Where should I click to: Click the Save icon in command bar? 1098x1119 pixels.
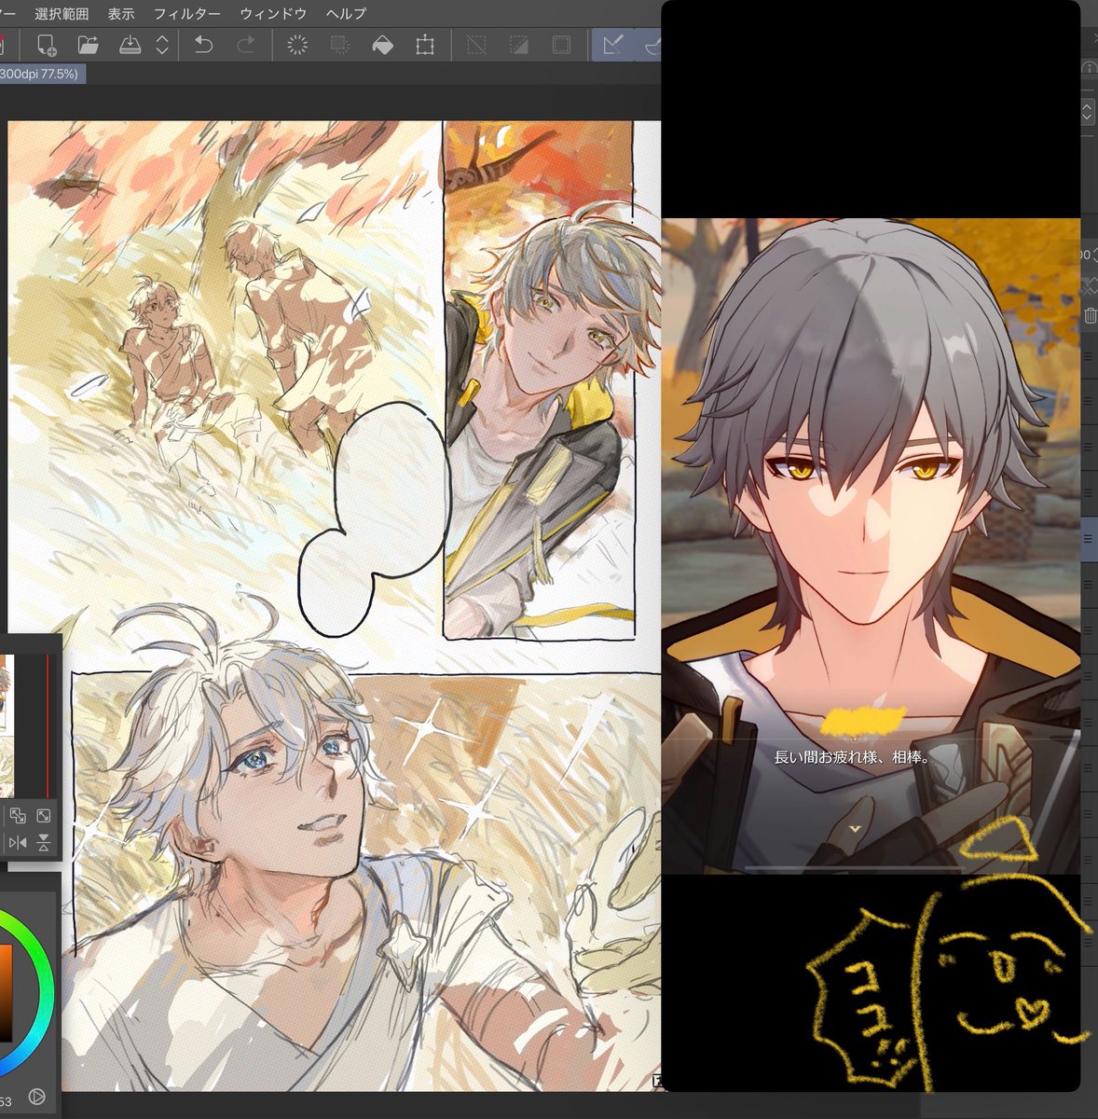(130, 45)
